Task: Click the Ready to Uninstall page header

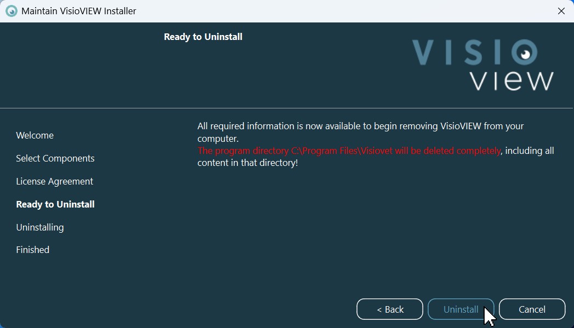Action: (x=203, y=37)
